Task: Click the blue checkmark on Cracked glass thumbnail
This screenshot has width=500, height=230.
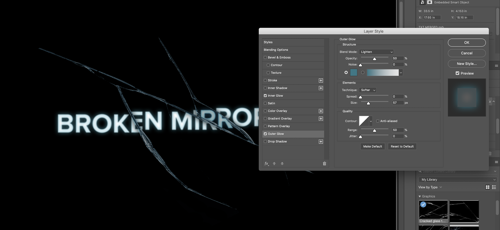Action: 423,204
